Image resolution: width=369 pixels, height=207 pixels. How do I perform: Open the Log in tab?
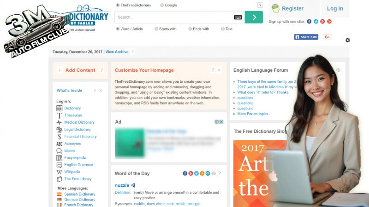point(335,8)
